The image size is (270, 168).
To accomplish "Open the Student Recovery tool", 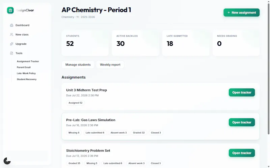I will (x=27, y=79).
